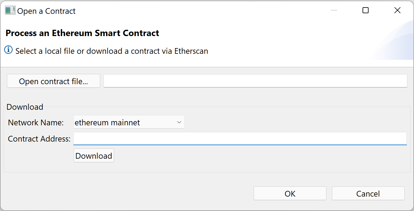
Task: Expand the network list chevron arrow
Action: point(179,122)
